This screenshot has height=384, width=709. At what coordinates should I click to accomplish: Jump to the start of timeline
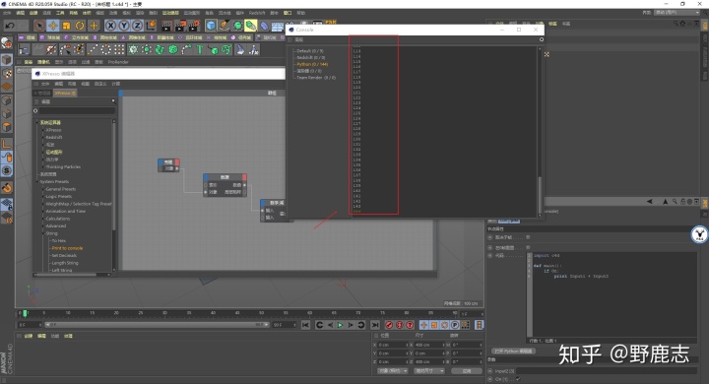pyautogui.click(x=305, y=325)
